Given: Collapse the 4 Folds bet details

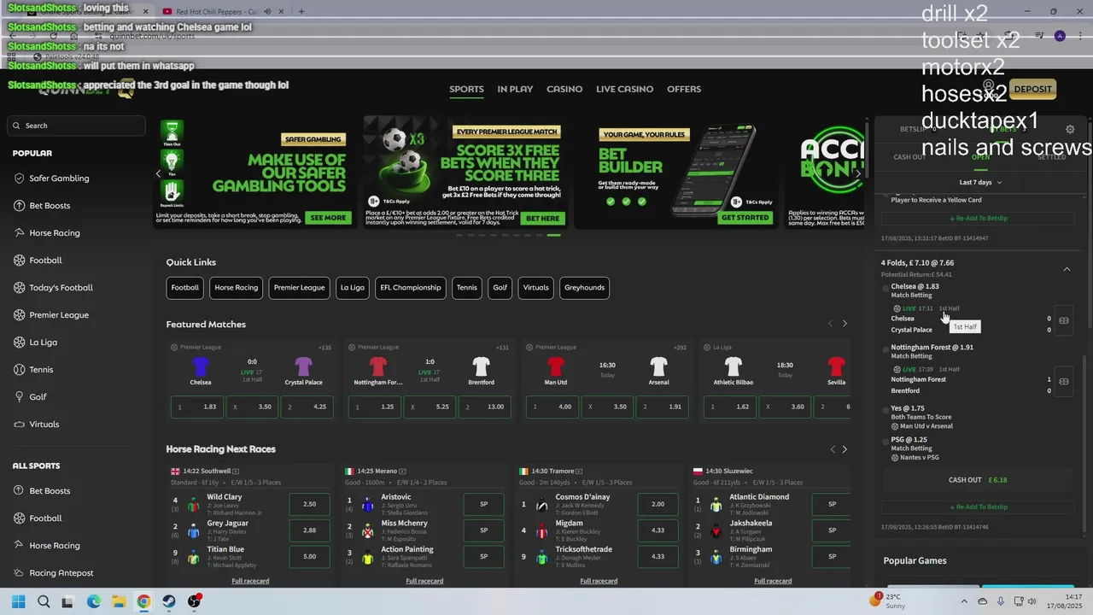Looking at the screenshot, I should click(1067, 269).
